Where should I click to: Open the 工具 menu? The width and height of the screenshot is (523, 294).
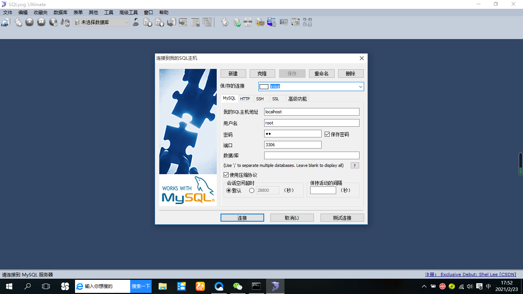[x=109, y=13]
